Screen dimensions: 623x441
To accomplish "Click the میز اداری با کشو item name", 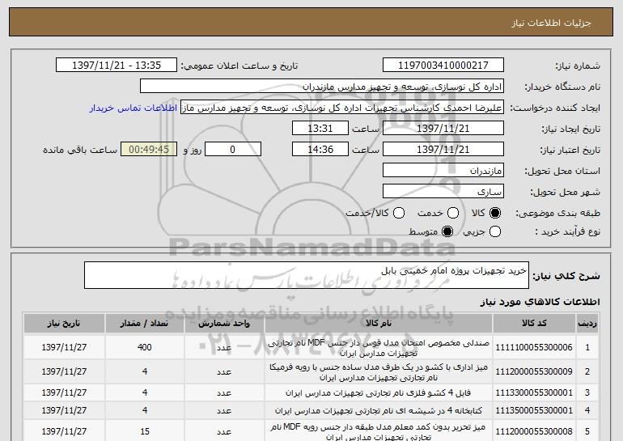I will (379, 372).
